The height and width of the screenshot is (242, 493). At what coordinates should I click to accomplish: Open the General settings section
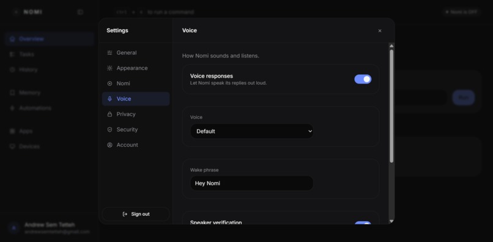pos(136,52)
